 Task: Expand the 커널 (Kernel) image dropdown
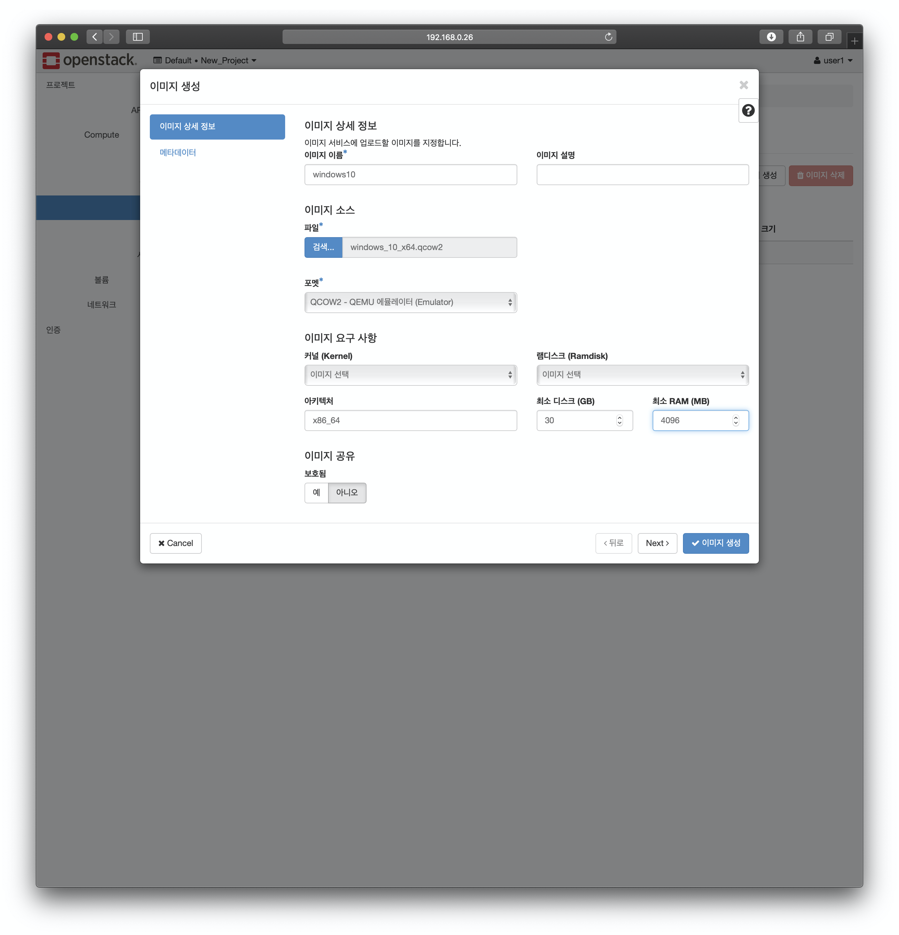pos(410,375)
